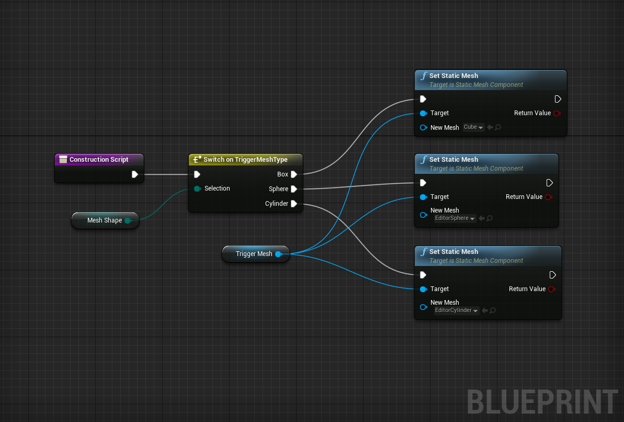
Task: Click the exec output pin on the EditorCylinder node
Action: pos(553,275)
